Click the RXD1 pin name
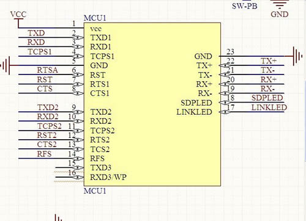306x221 pixels. (x=101, y=47)
